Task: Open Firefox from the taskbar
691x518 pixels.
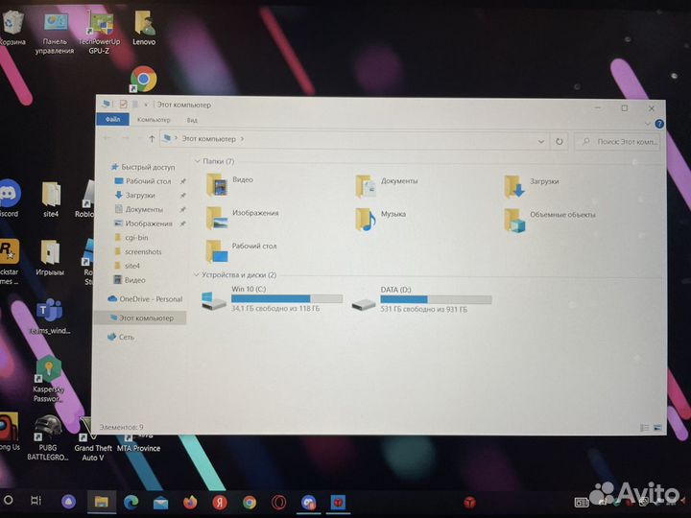Action: coord(190,502)
